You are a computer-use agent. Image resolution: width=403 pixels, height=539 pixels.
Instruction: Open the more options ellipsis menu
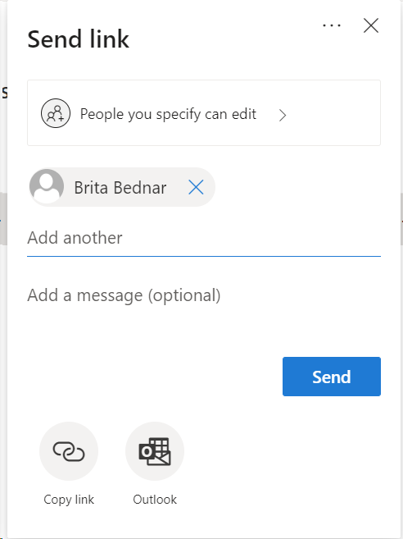332,25
